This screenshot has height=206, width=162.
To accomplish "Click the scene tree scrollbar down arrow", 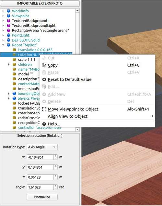I will click(x=77, y=129).
